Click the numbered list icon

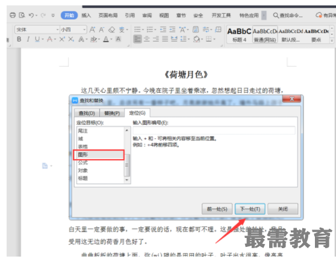[150, 30]
